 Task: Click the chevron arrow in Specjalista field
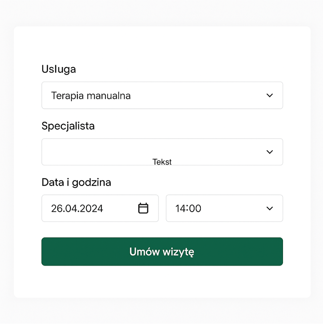pyautogui.click(x=270, y=152)
